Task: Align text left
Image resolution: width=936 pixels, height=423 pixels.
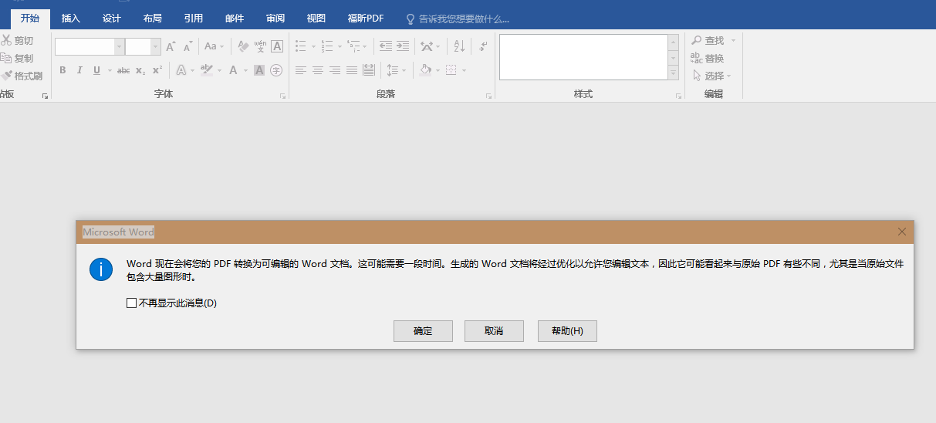Action: [x=301, y=70]
